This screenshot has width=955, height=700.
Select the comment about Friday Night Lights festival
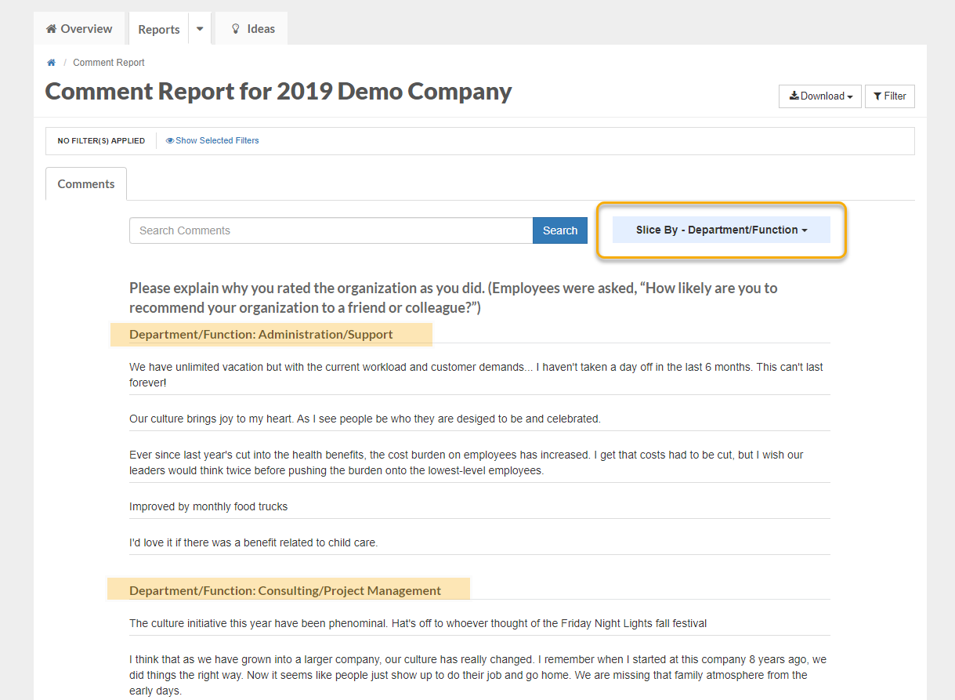click(x=418, y=624)
